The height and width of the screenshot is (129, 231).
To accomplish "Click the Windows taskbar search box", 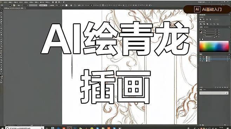I will (25, 128).
